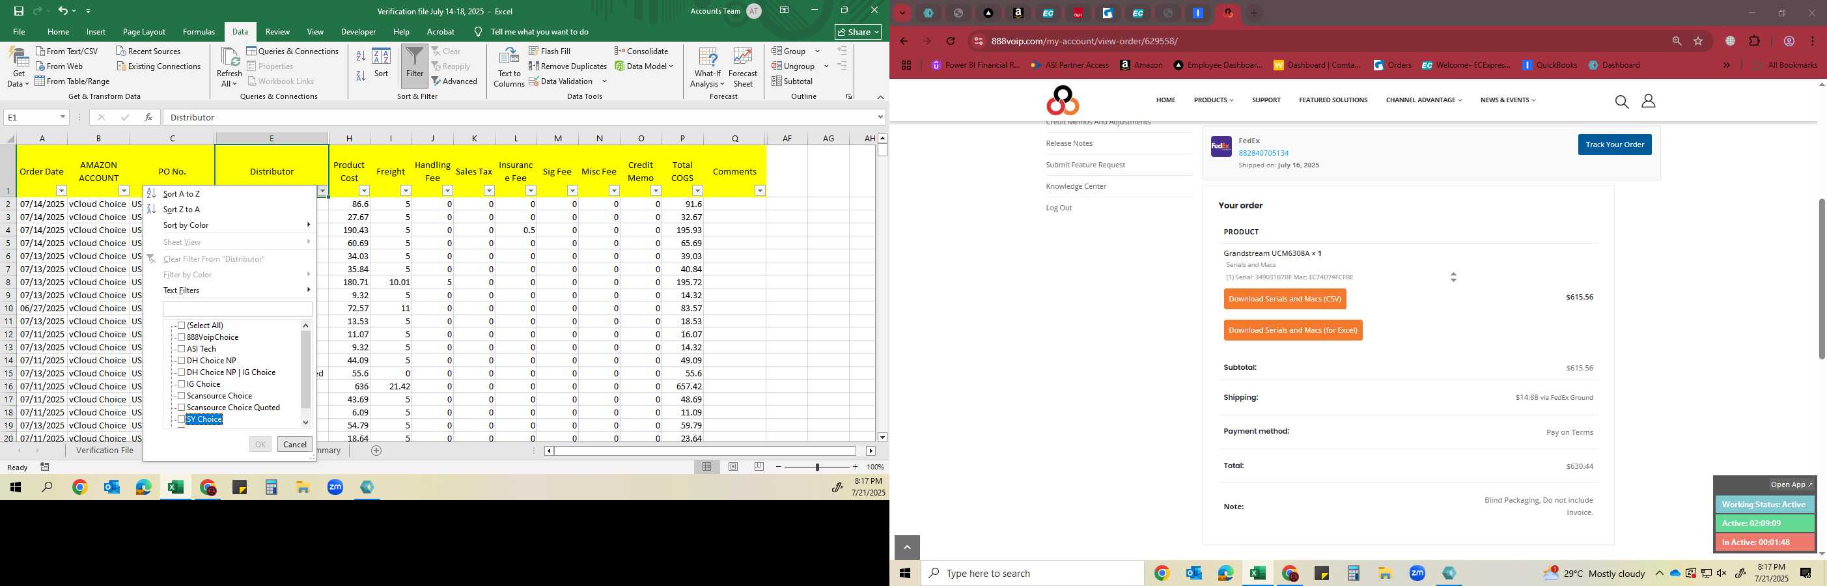
Task: Open the AMAZON ACCOUNT filter dropdown
Action: click(124, 191)
